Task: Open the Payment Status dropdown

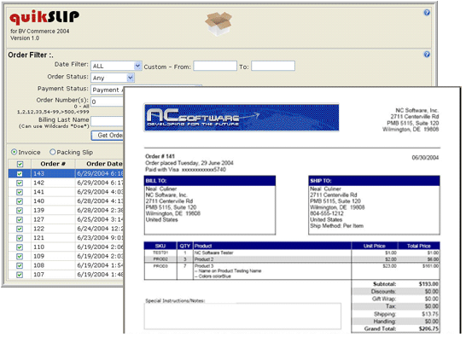Action: [108, 90]
